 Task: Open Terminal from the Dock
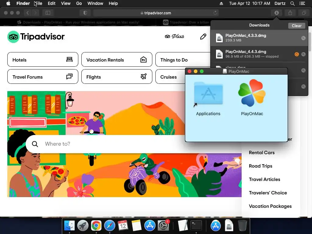(196, 226)
